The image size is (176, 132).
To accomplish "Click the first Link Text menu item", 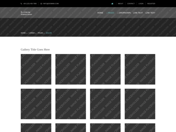I will click(138, 13).
